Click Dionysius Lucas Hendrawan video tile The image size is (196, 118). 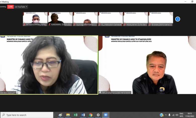147,65
